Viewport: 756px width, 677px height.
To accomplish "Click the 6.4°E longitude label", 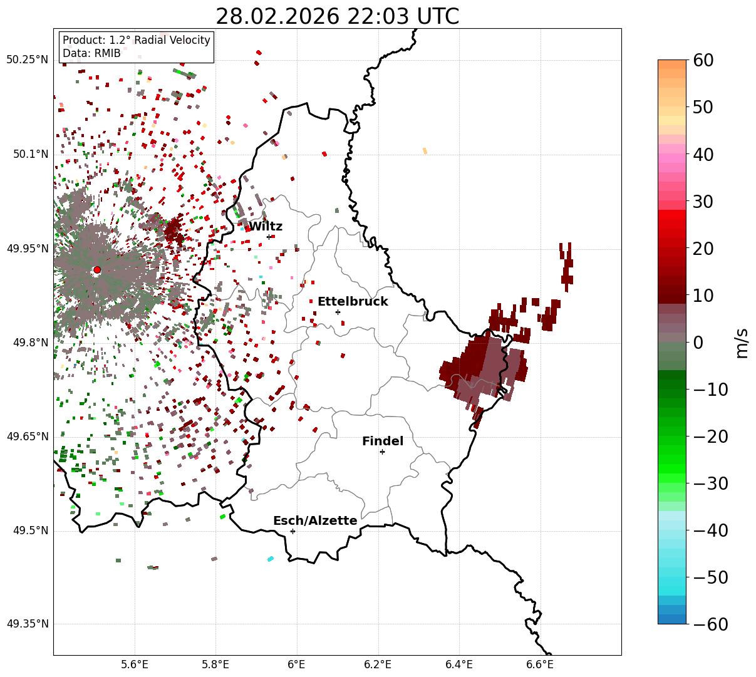I will pyautogui.click(x=459, y=664).
